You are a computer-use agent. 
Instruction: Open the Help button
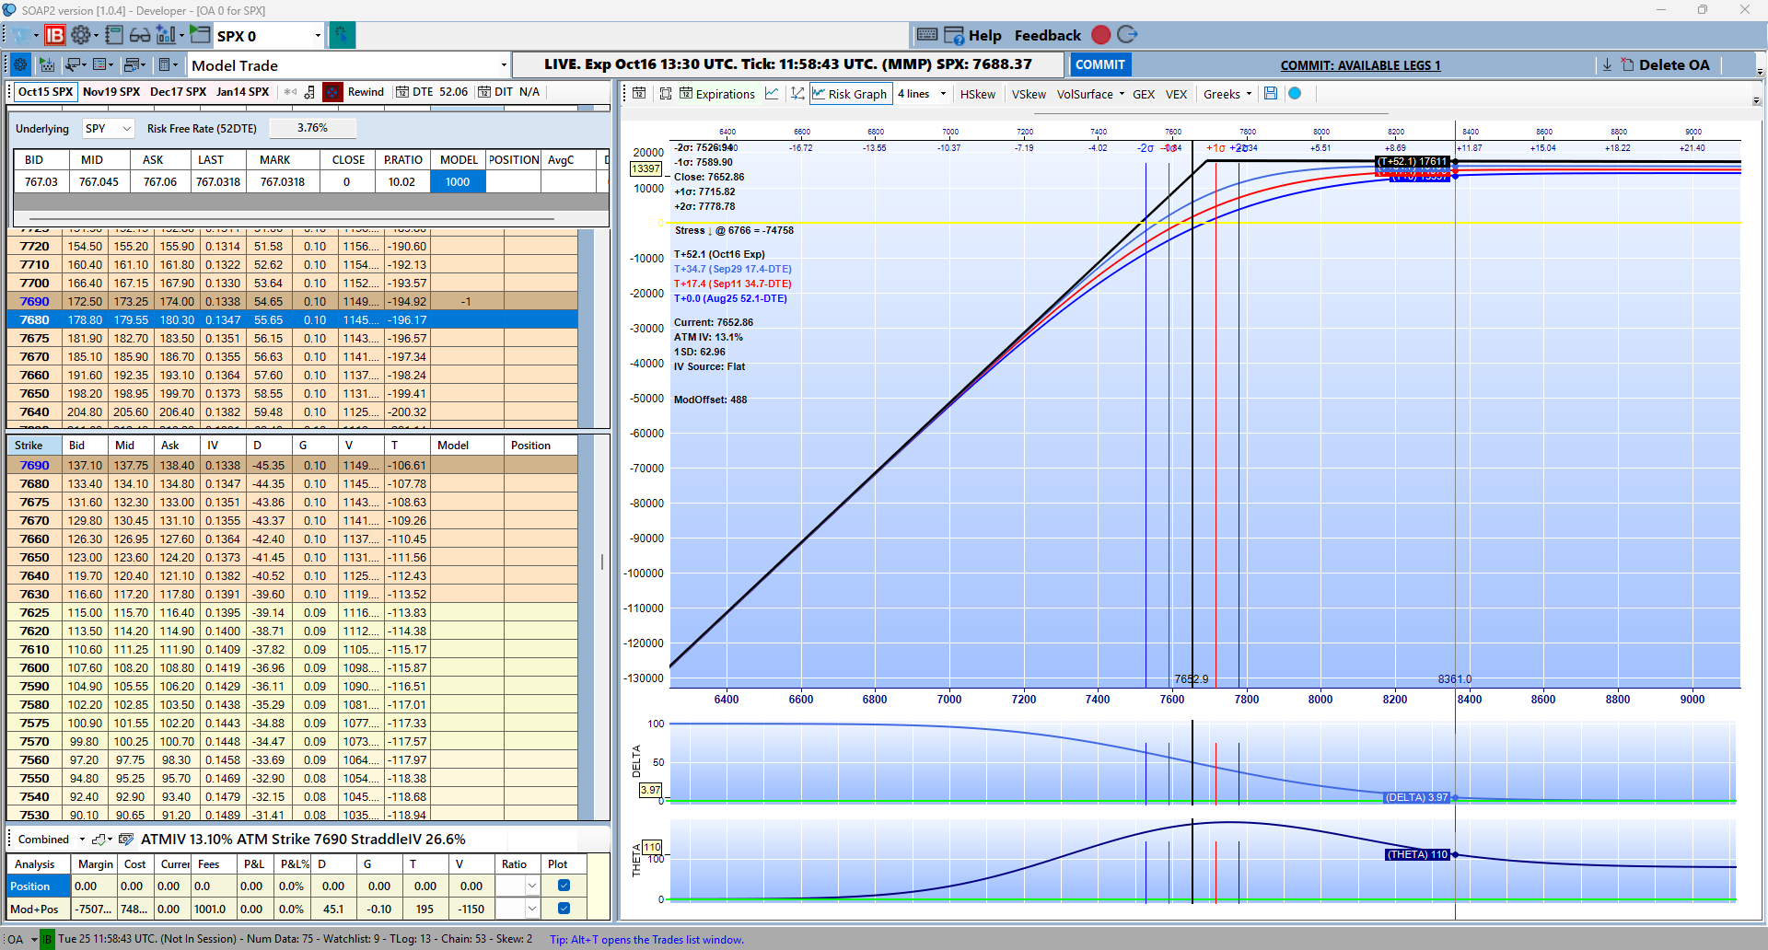[x=973, y=35]
